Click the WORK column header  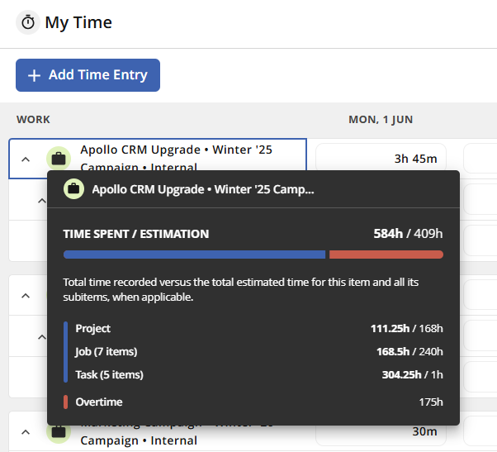(x=33, y=120)
